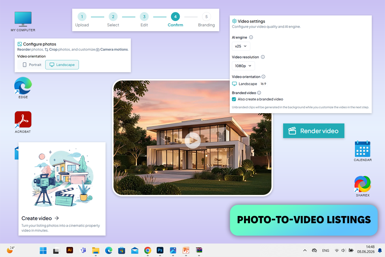Open the AI engine v25 dropdown

point(241,46)
